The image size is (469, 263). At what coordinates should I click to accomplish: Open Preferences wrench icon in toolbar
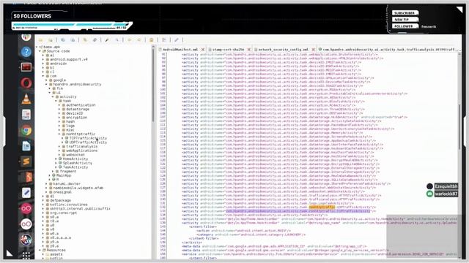(177, 40)
